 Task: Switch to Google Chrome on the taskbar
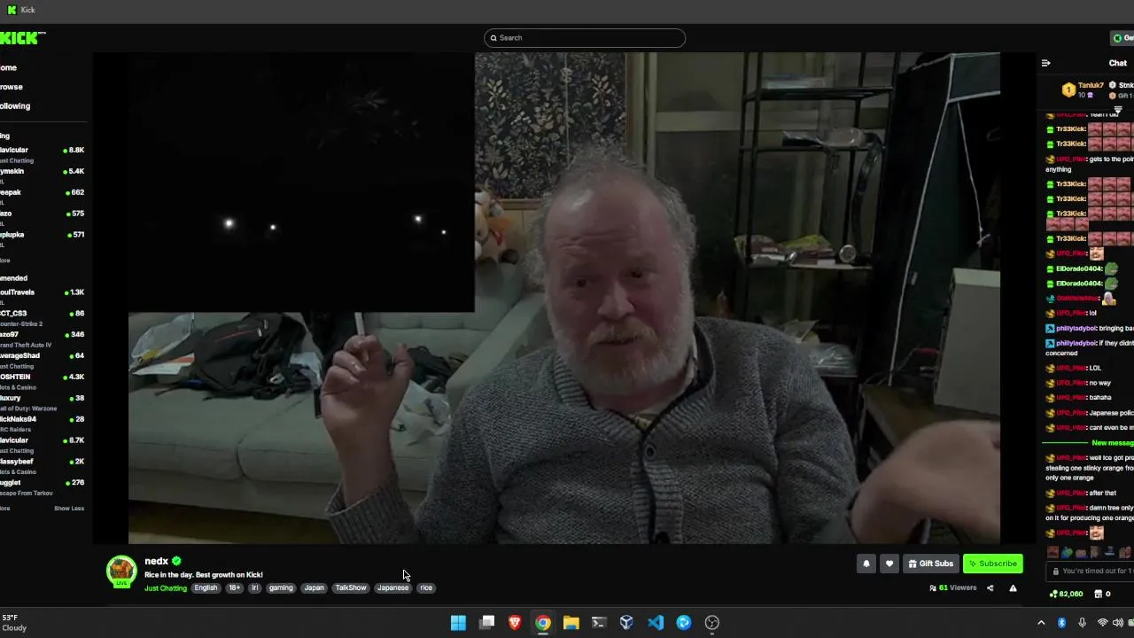click(x=543, y=623)
